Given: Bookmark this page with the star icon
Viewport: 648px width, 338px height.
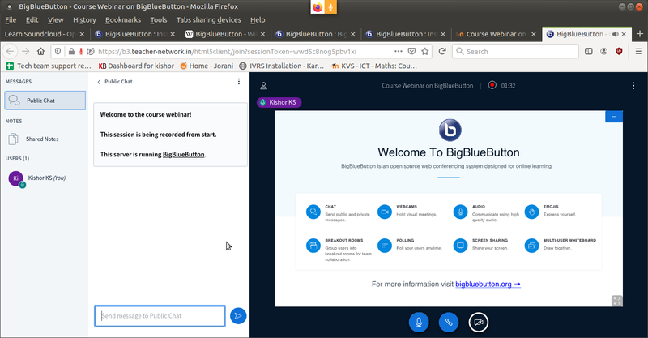Looking at the screenshot, I should click(424, 51).
